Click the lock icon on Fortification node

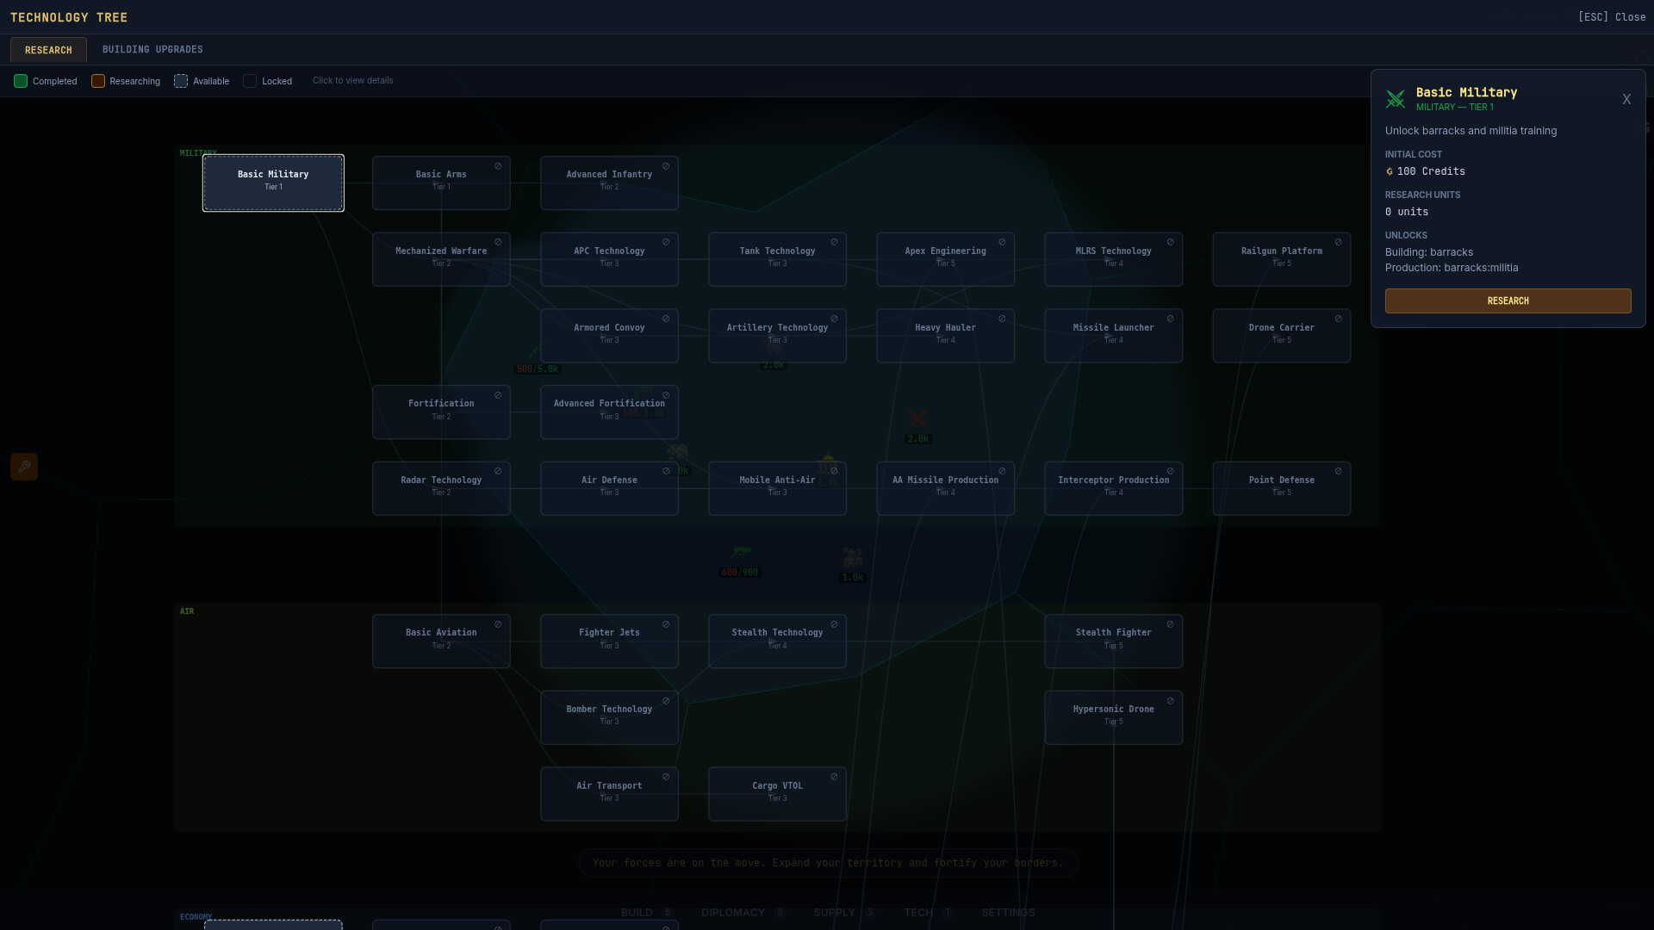click(x=498, y=395)
